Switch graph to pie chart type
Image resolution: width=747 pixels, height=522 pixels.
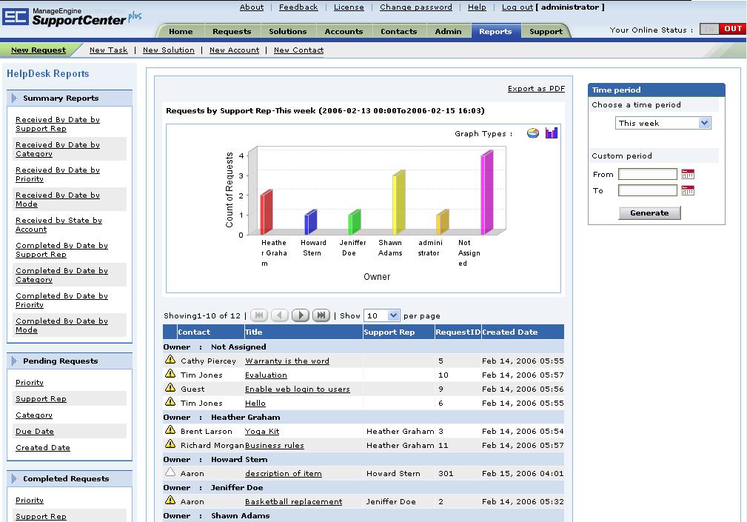point(532,133)
